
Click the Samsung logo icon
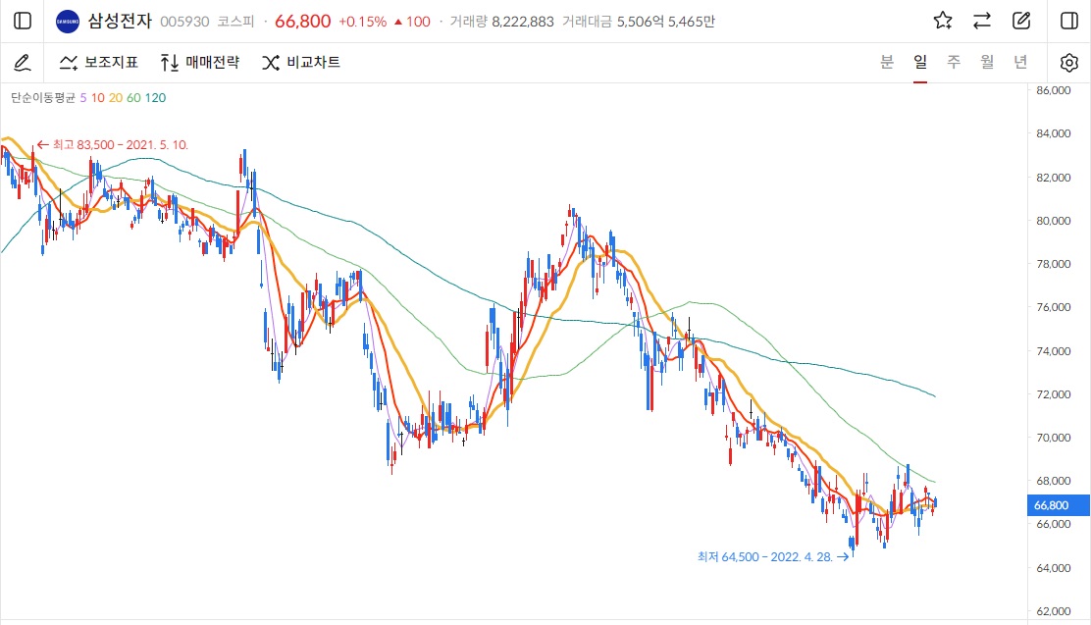68,22
